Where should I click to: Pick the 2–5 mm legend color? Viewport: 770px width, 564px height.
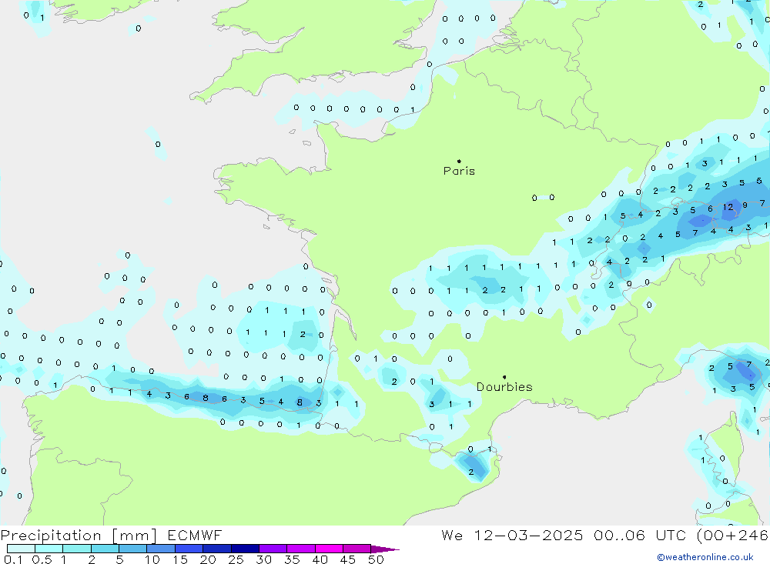pyautogui.click(x=105, y=549)
